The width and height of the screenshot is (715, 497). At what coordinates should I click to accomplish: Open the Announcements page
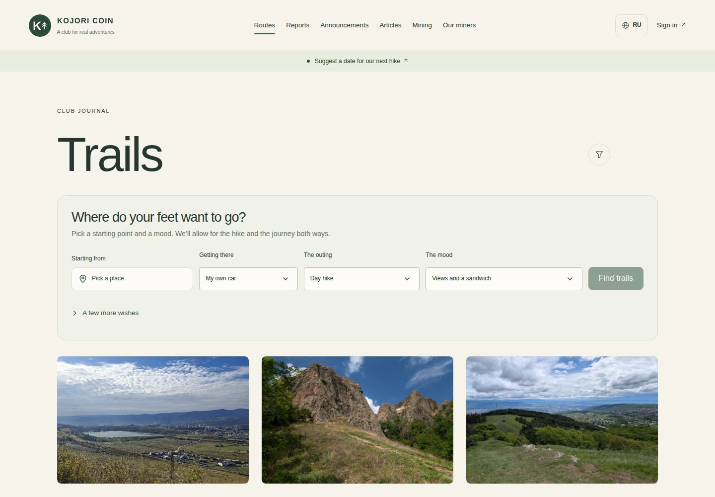(345, 25)
